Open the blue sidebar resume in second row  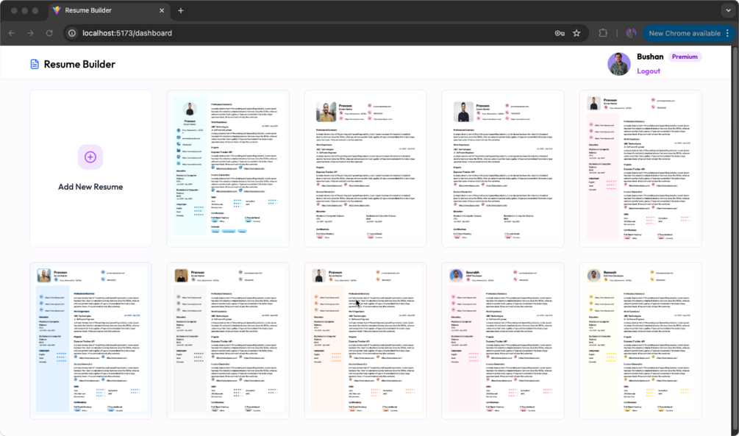pos(90,340)
